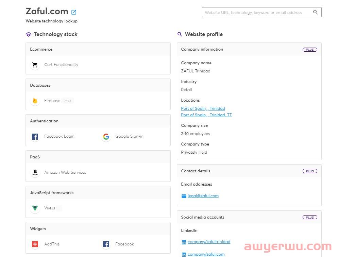Click the AddThis plus icon
Image resolution: width=338 pixels, height=257 pixels.
[35, 244]
